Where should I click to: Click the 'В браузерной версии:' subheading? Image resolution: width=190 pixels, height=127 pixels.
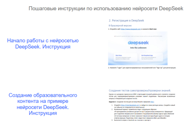(120, 25)
